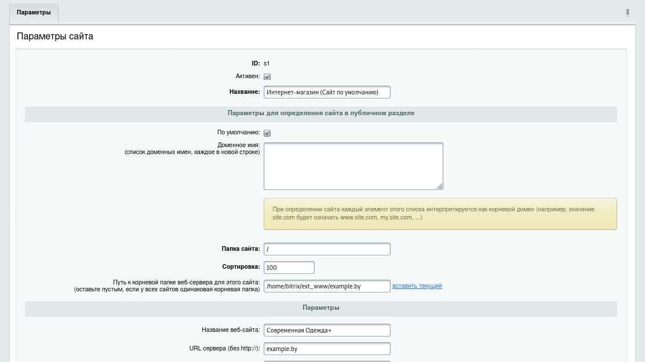This screenshot has width=645, height=362.
Task: Click the yellow root domain hint note
Action: point(440,214)
